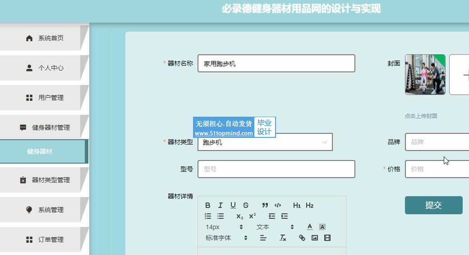Apply Heading 2 style
The width and height of the screenshot is (469, 255).
[309, 205]
